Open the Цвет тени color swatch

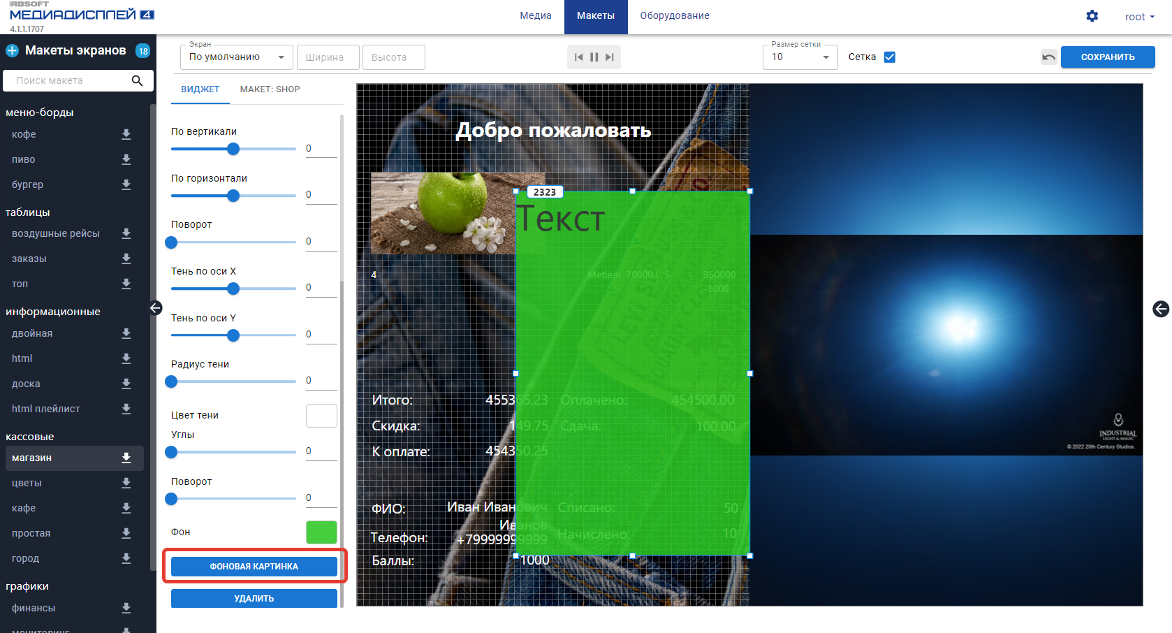321,416
